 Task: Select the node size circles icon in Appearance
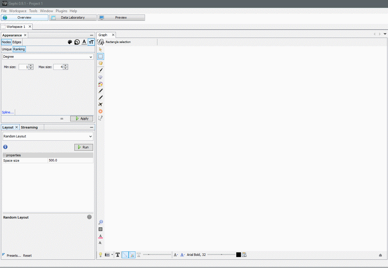tap(77, 42)
